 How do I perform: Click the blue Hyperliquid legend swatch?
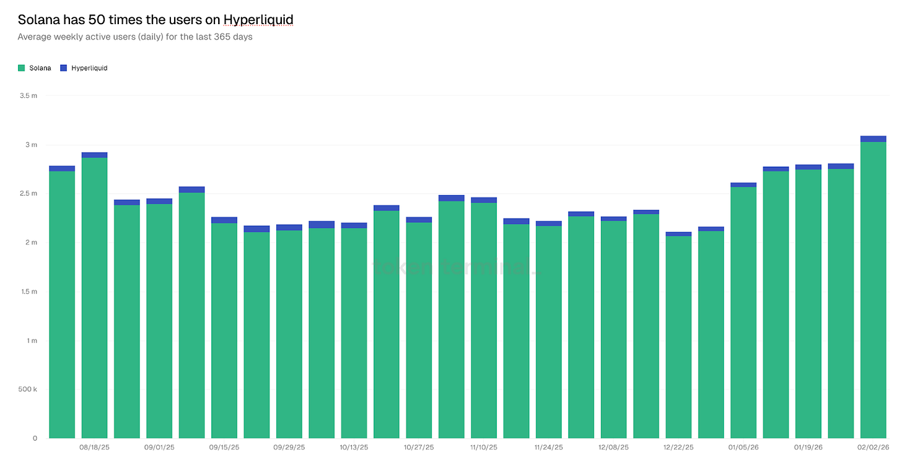coord(63,68)
